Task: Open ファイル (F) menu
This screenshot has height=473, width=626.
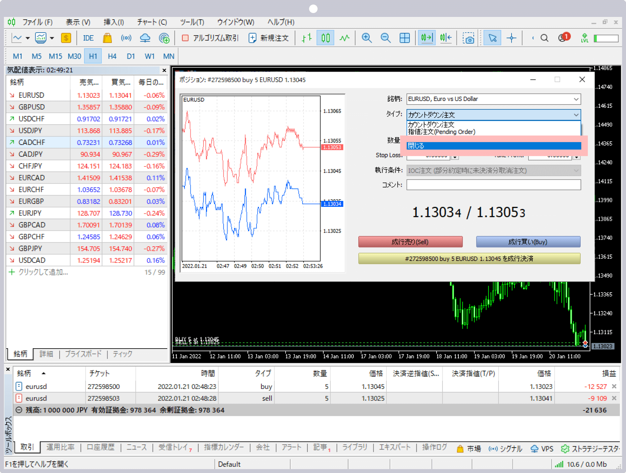Action: point(37,22)
